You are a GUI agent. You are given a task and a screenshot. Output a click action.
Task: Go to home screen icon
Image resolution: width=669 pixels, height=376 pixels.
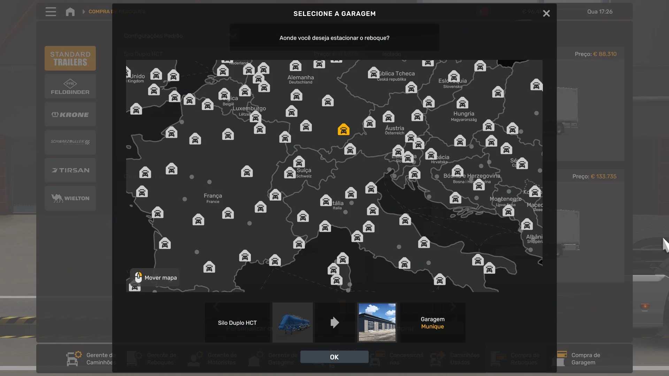tap(70, 11)
